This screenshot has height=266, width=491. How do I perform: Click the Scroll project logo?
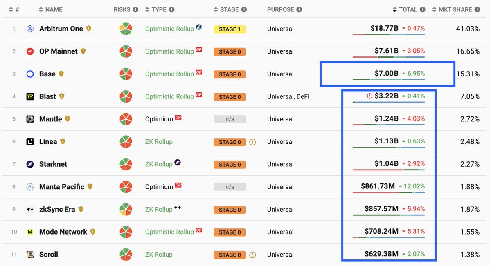[30, 255]
